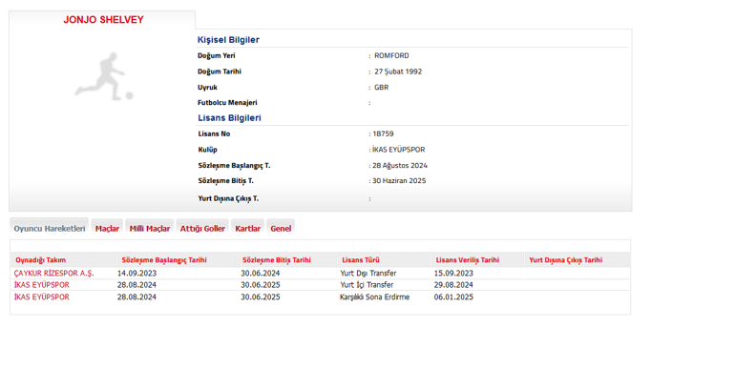Click the Kulüp value İKAS EYÜPSPOR
The image size is (735, 368).
398,150
